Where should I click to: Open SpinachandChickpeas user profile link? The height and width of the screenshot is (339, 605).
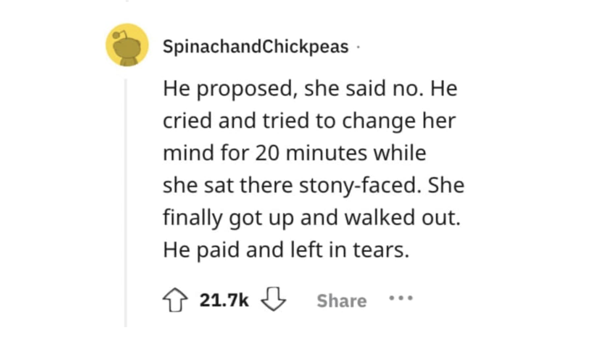tap(255, 46)
